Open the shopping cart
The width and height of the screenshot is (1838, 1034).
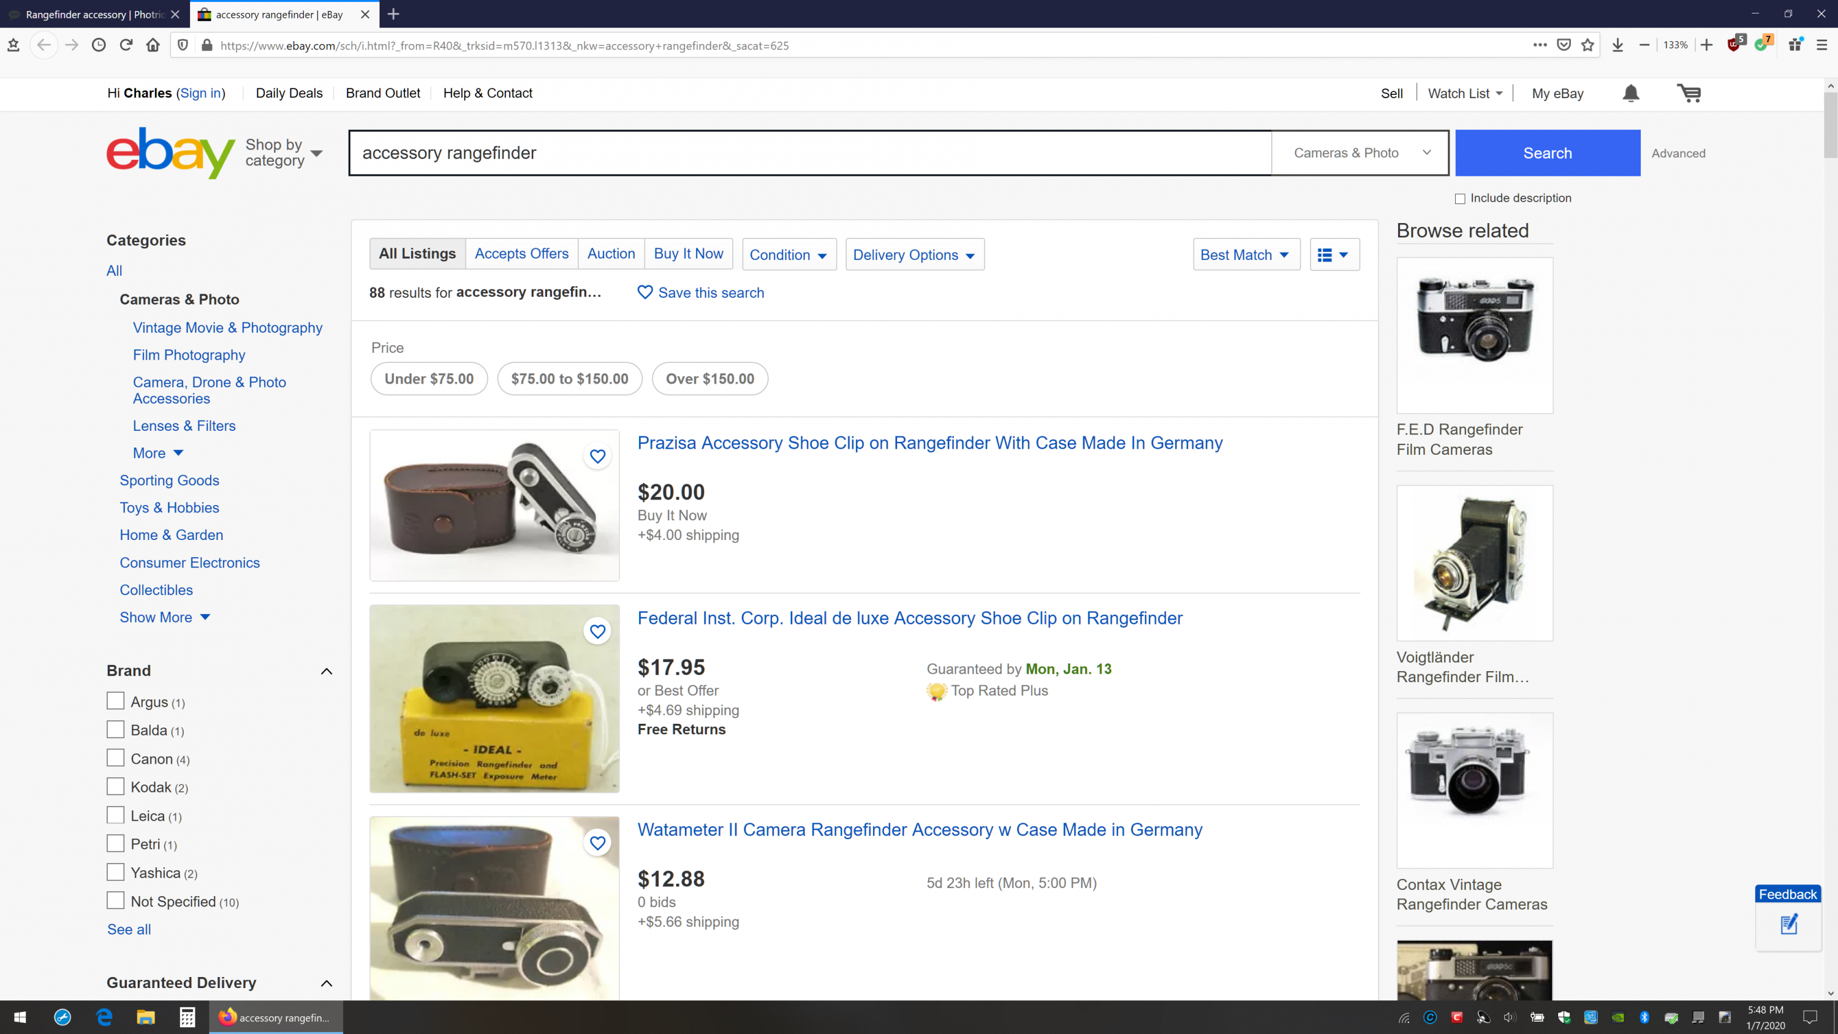pos(1689,94)
